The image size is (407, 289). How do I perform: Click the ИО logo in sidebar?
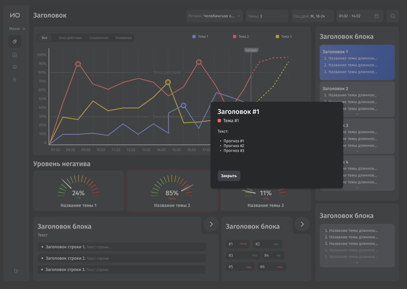(x=15, y=15)
